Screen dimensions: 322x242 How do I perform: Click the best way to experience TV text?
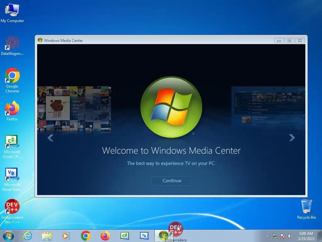(171, 164)
